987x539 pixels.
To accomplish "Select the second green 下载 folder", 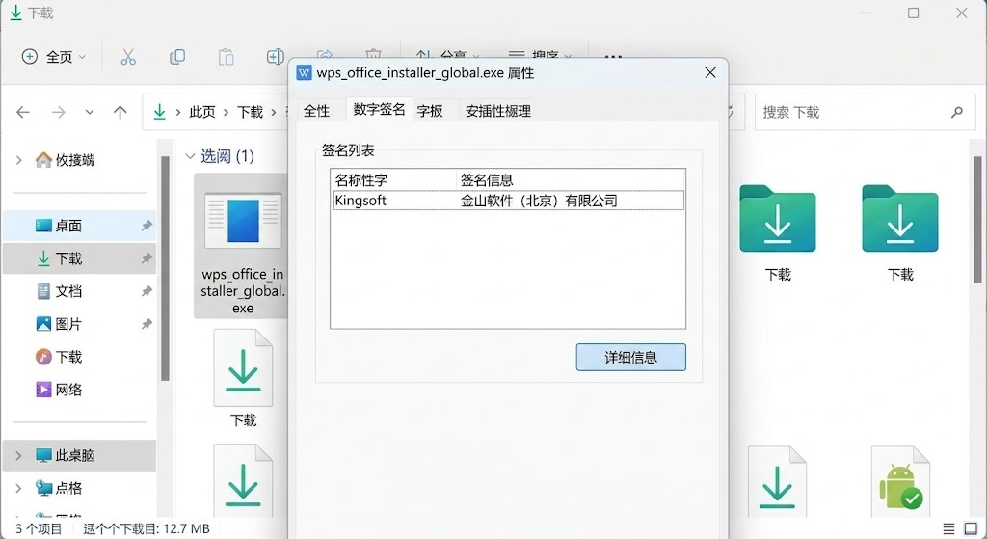I will (900, 233).
